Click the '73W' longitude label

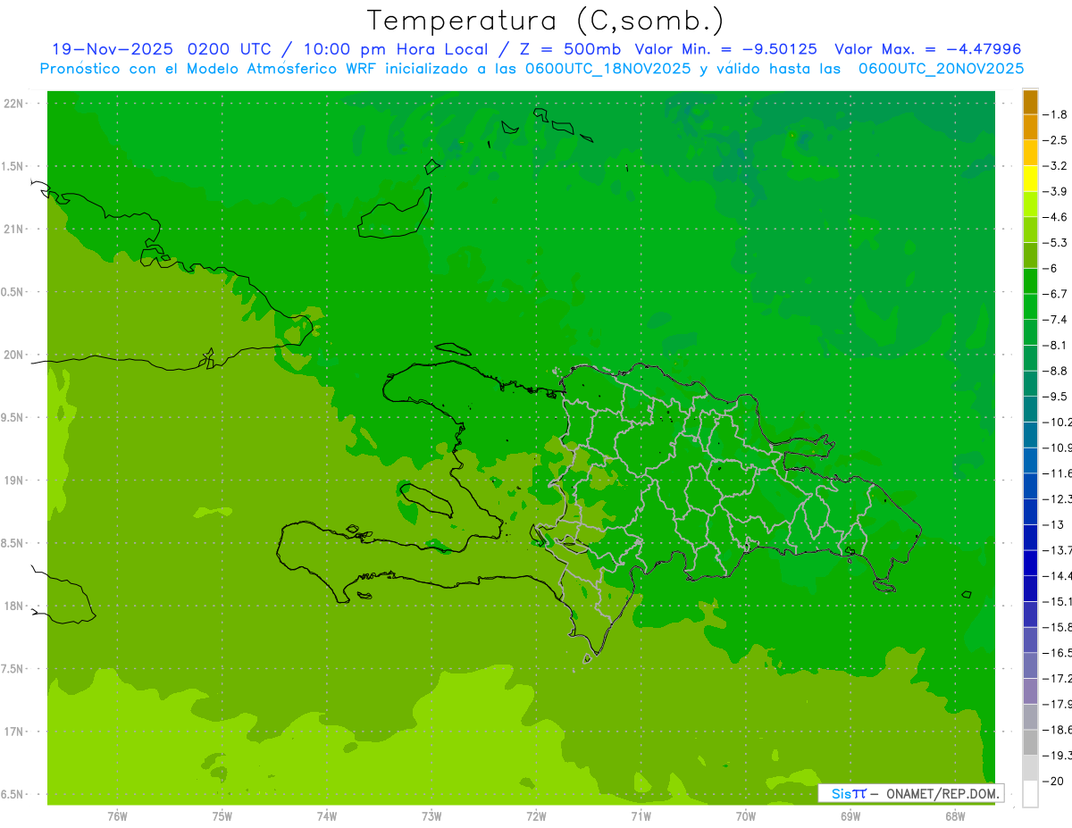(431, 816)
